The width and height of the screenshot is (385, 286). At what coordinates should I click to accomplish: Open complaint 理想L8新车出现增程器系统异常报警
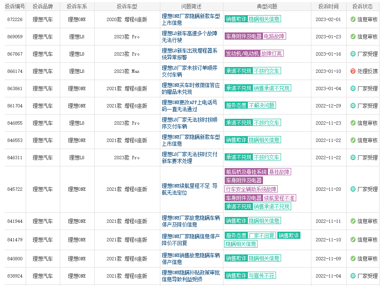(189, 54)
